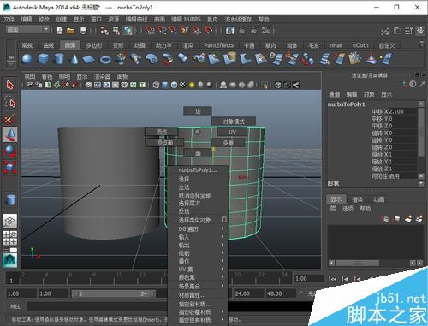Image resolution: width=428 pixels, height=326 pixels.
Task: Choose 边 in the marking menu
Action: (198, 111)
